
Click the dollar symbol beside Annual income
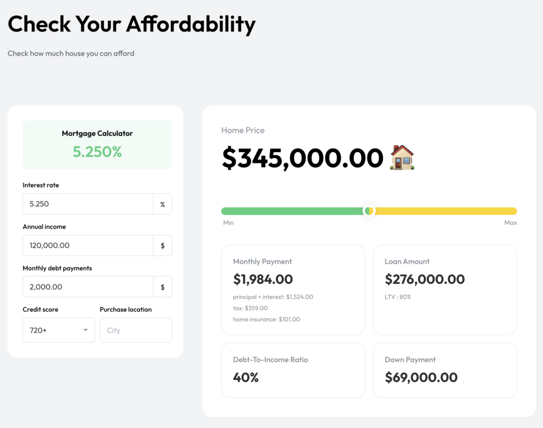pos(163,246)
